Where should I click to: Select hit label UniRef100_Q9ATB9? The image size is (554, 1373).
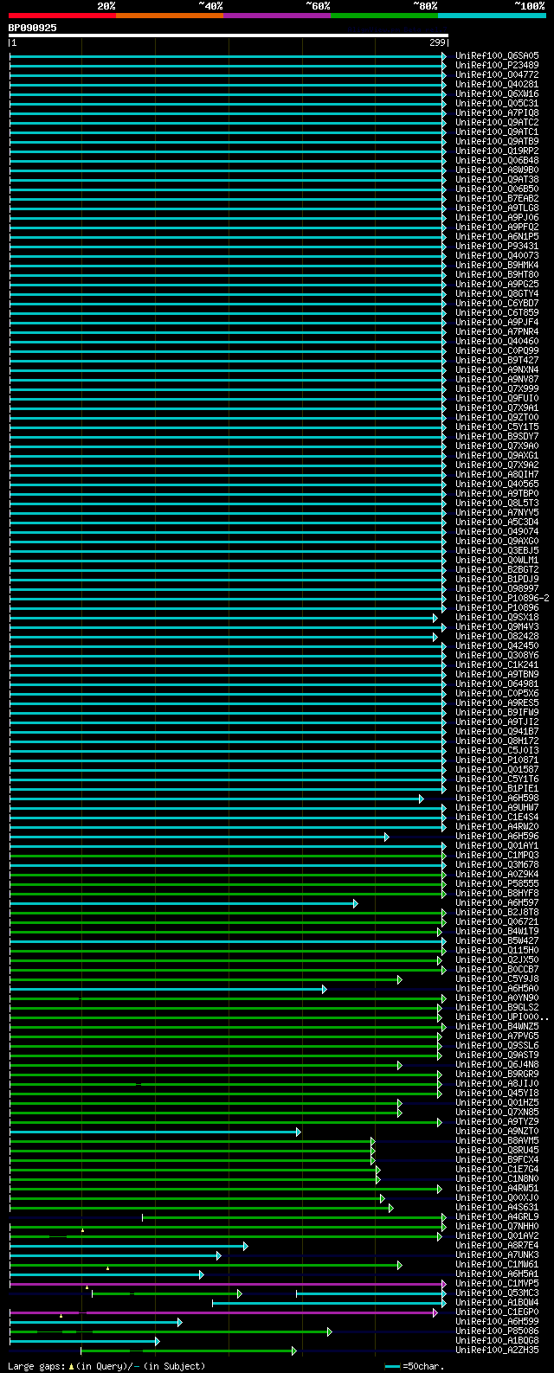coord(497,141)
